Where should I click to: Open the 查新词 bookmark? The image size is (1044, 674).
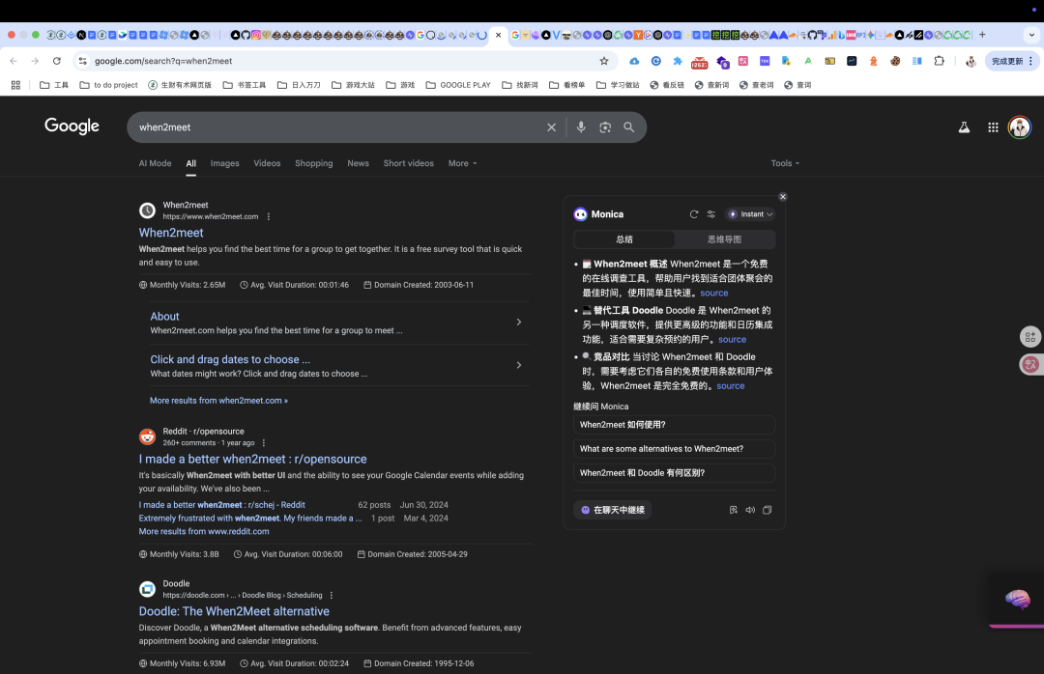711,85
